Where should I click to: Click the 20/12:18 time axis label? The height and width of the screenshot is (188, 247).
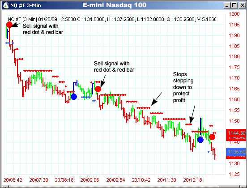point(192,180)
